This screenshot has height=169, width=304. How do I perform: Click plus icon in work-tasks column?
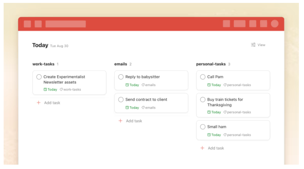coord(38,102)
